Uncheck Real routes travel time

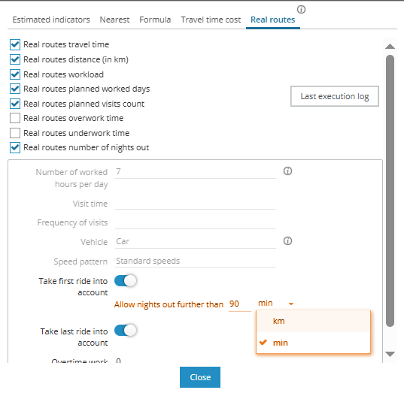pos(15,44)
